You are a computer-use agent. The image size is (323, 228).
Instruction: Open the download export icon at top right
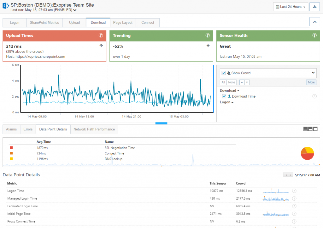pos(314,7)
